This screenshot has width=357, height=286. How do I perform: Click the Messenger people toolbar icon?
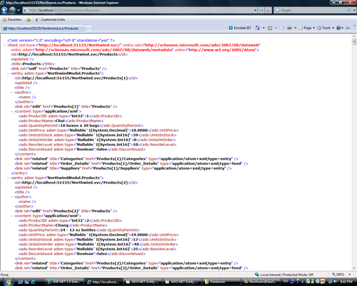click(347, 28)
